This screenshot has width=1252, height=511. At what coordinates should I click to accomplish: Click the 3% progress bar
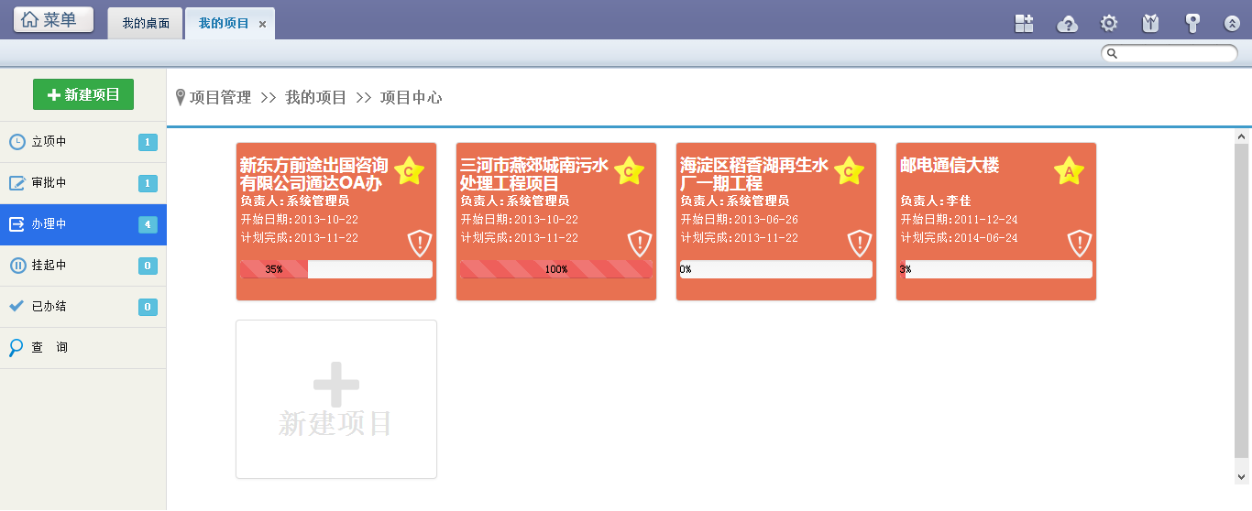point(996,269)
